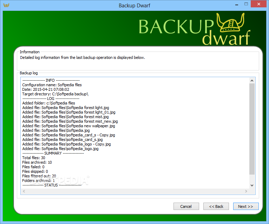269x224 pixels.
Task: Click the INFO section header line
Action: point(51,80)
